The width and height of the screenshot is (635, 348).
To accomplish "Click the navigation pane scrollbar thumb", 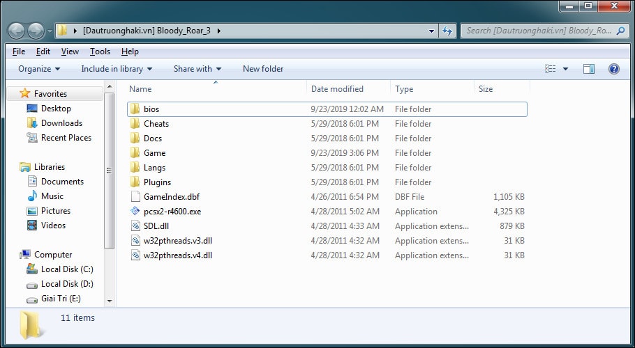I will [x=110, y=171].
